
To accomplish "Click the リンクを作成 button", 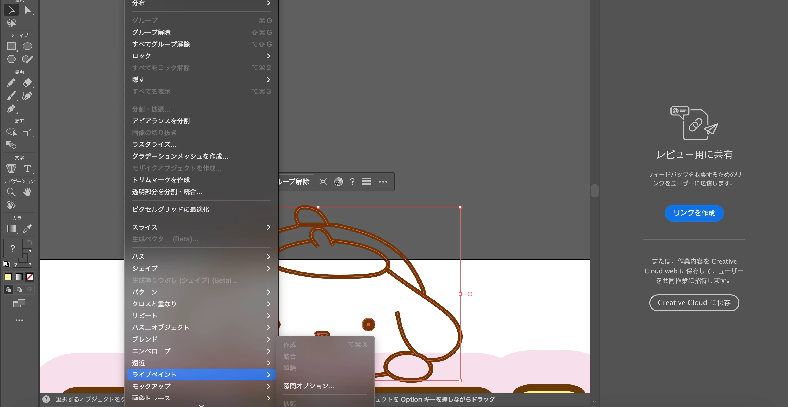I will [694, 213].
